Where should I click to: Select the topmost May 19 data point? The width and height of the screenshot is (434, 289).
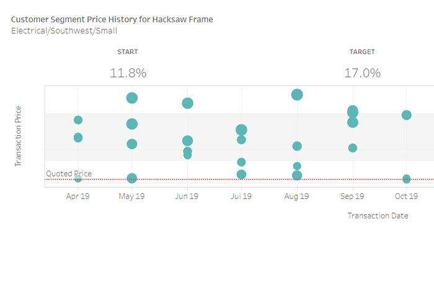coord(132,98)
